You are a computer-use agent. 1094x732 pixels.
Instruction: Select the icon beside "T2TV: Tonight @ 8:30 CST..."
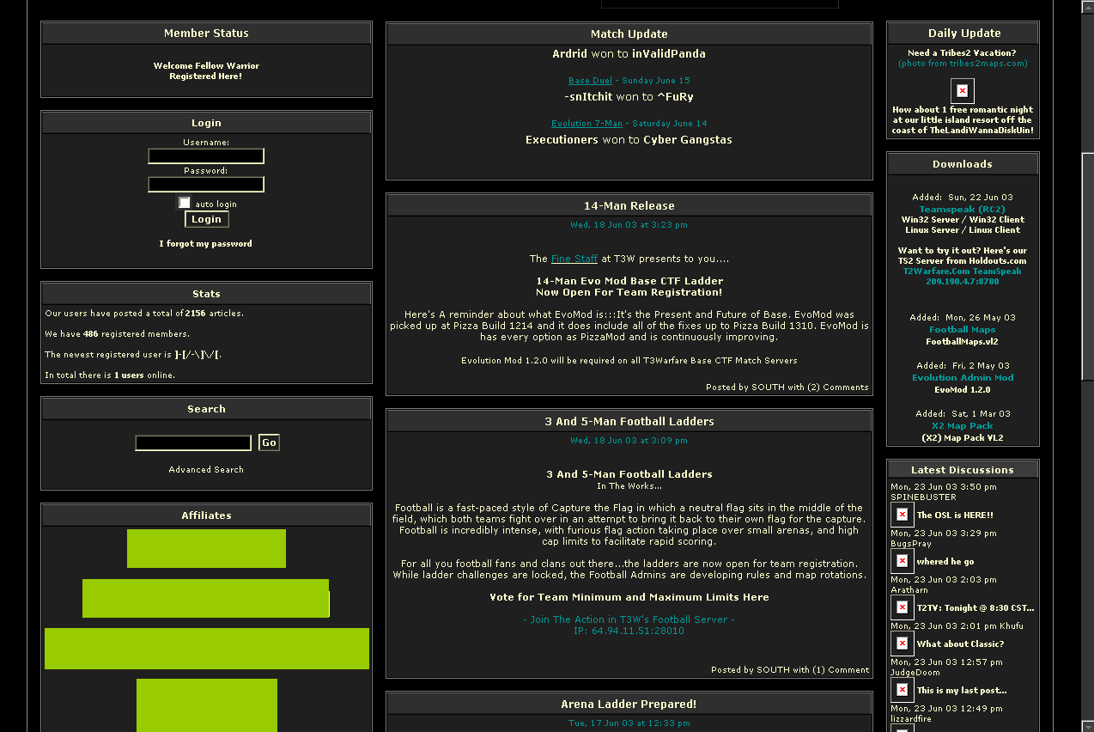point(903,607)
